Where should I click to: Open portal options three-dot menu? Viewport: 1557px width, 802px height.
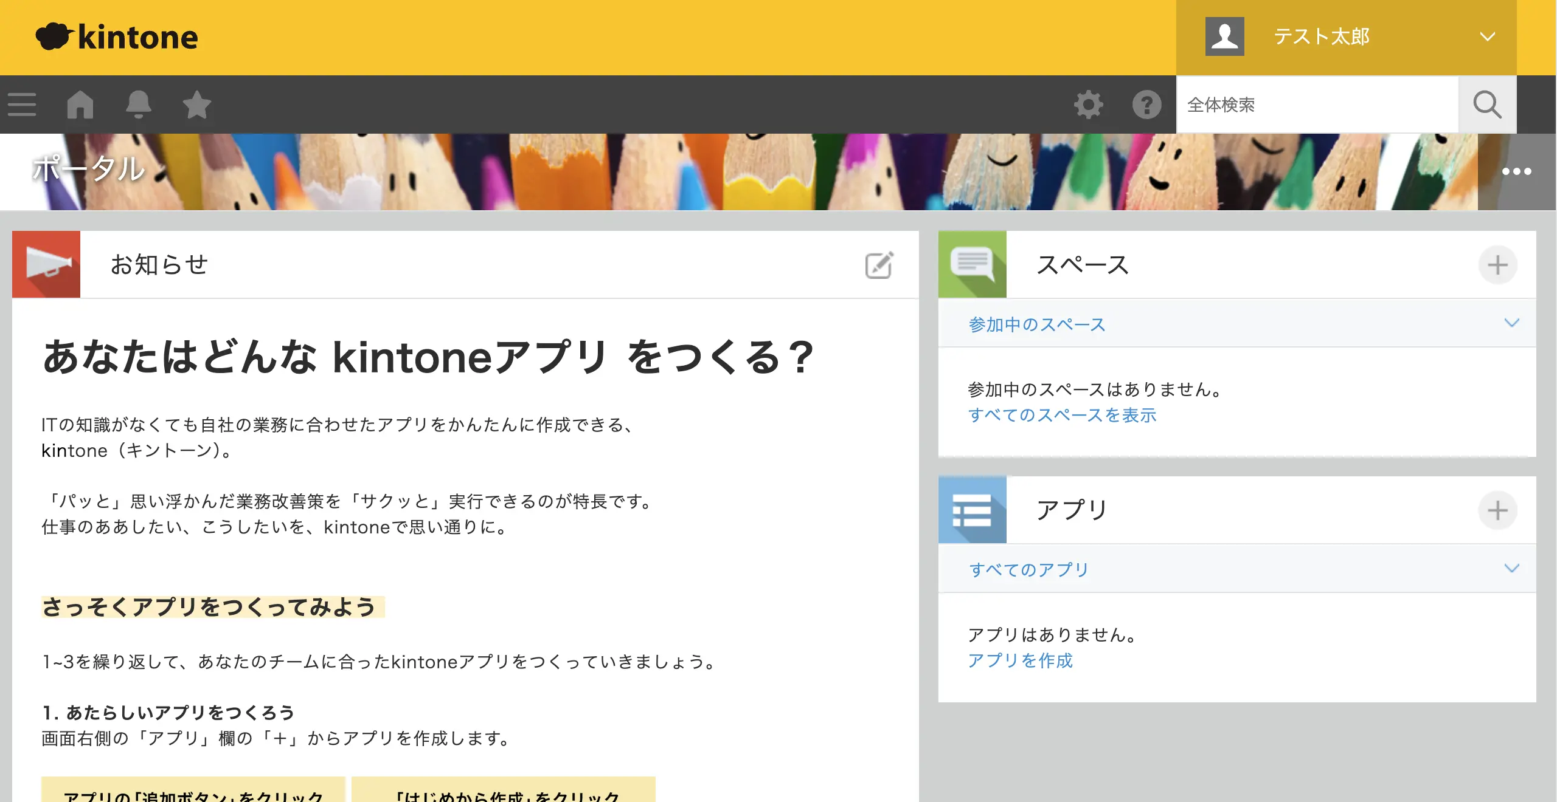pyautogui.click(x=1516, y=171)
